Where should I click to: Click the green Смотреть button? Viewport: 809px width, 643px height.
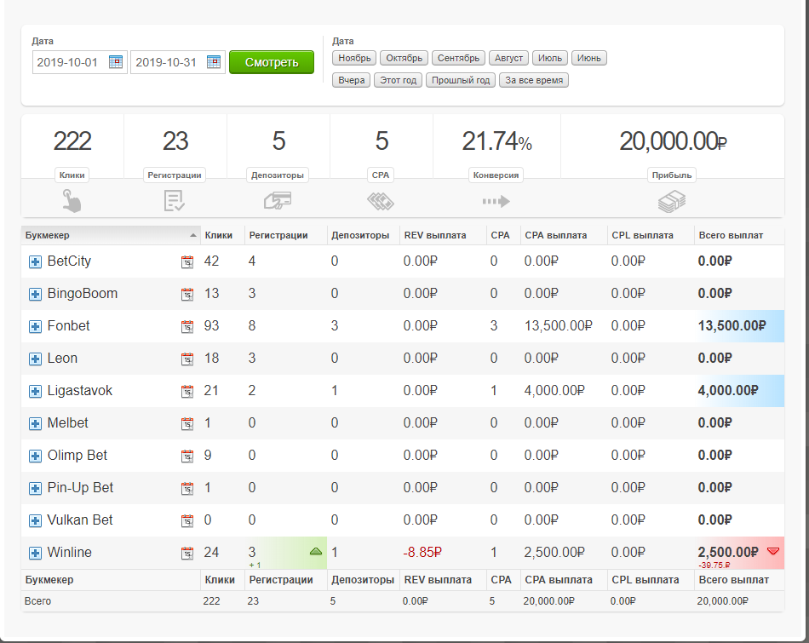pos(272,62)
